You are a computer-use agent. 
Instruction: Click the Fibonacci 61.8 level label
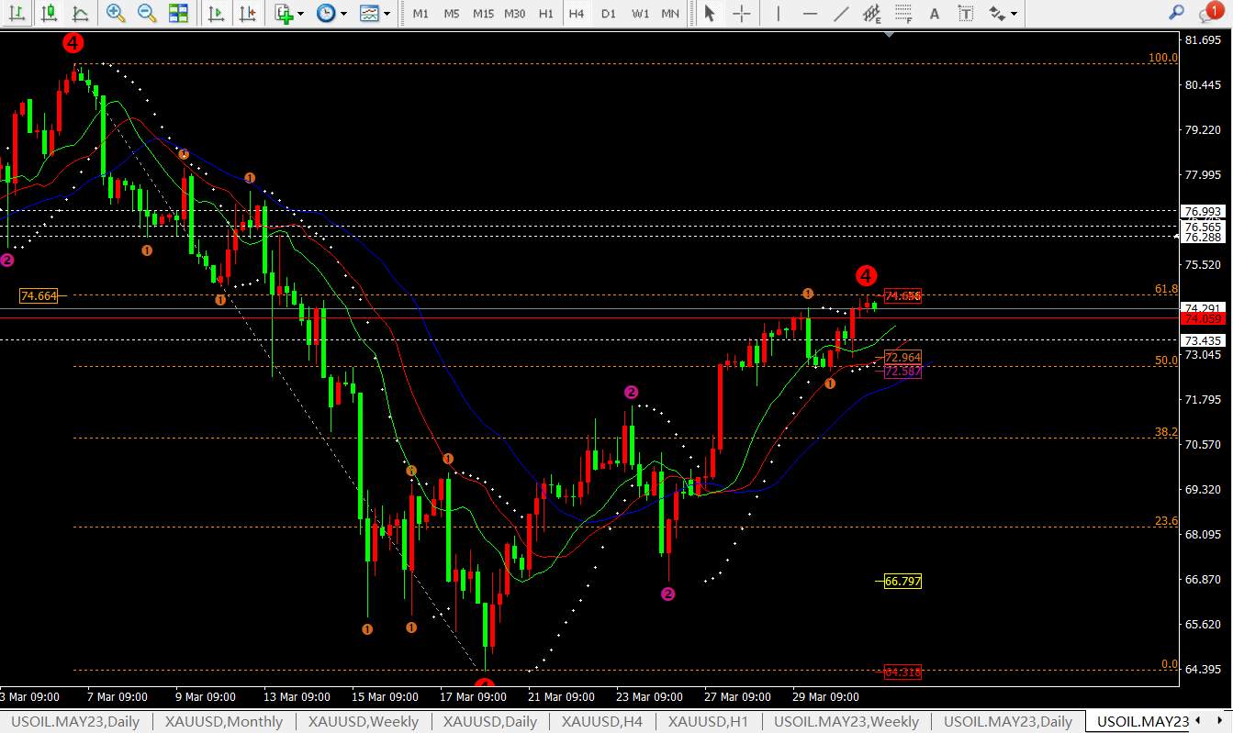[x=1166, y=289]
